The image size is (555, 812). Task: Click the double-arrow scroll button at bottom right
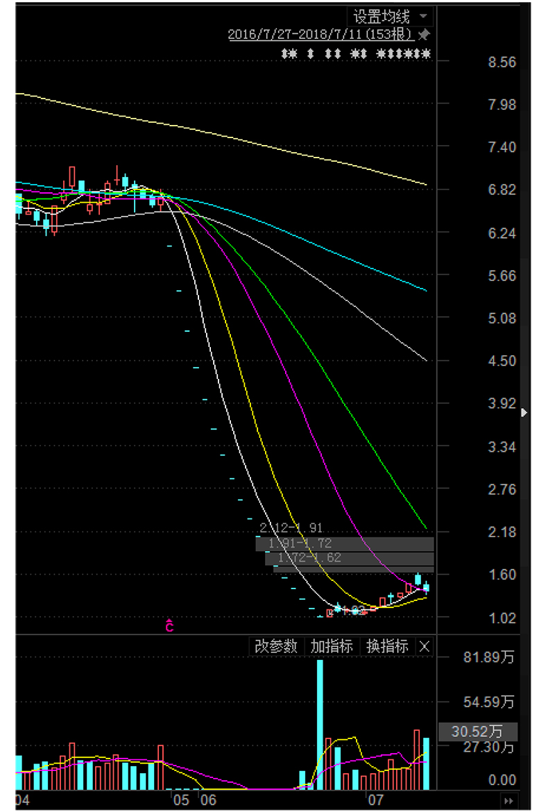tap(509, 800)
